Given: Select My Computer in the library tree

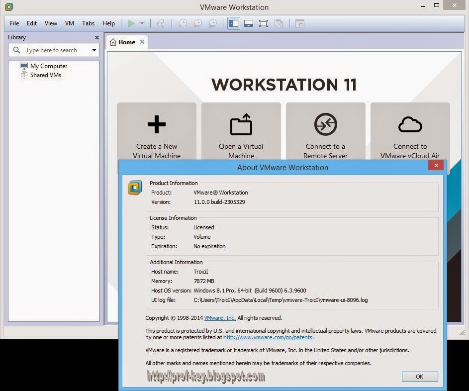Looking at the screenshot, I should [x=49, y=66].
